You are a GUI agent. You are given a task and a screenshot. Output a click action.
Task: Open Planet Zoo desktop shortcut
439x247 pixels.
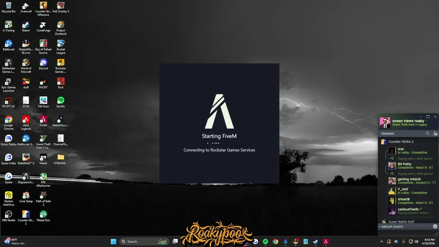pos(43,216)
